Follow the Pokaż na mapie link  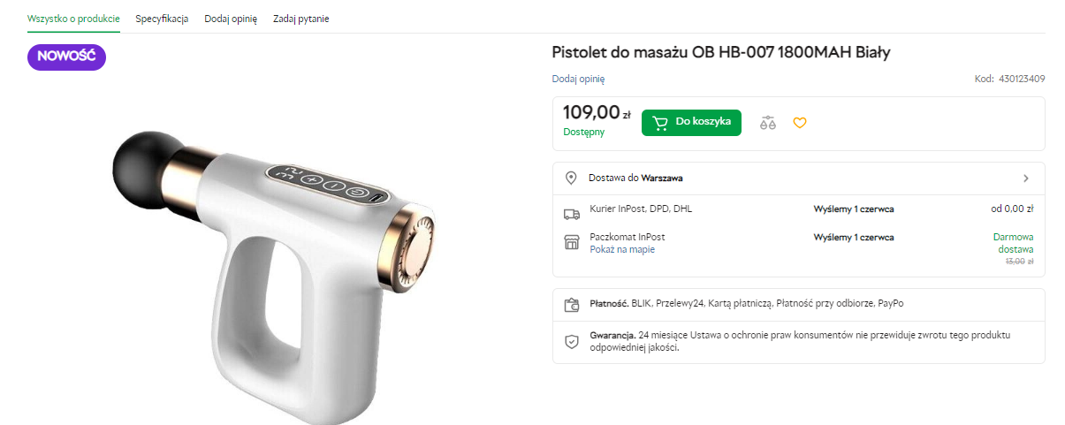(x=622, y=250)
